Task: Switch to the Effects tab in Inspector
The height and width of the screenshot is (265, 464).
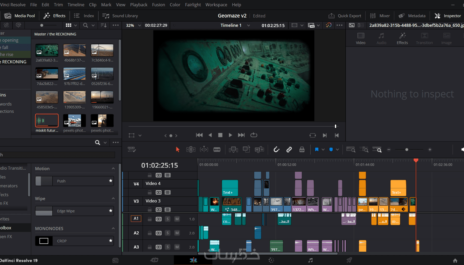Action: (x=402, y=39)
